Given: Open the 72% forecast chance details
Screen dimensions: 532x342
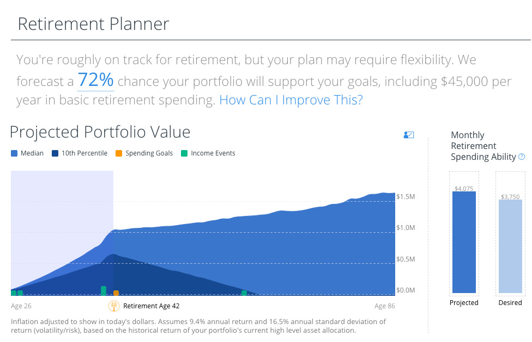Looking at the screenshot, I should click(x=96, y=80).
